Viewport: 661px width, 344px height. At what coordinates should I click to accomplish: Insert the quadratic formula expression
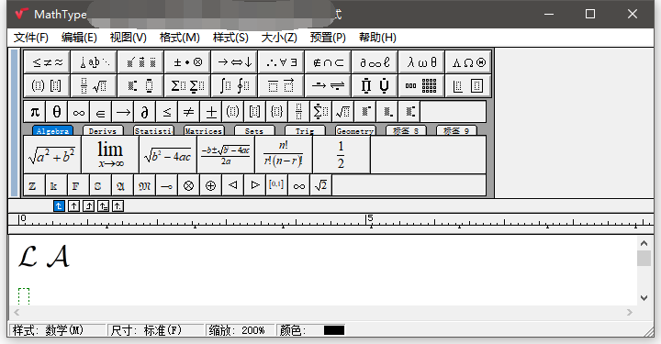point(226,154)
